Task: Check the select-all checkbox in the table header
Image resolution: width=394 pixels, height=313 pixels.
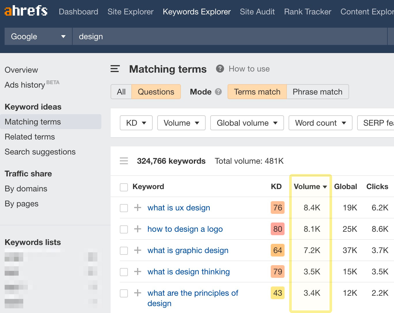Action: click(x=124, y=187)
